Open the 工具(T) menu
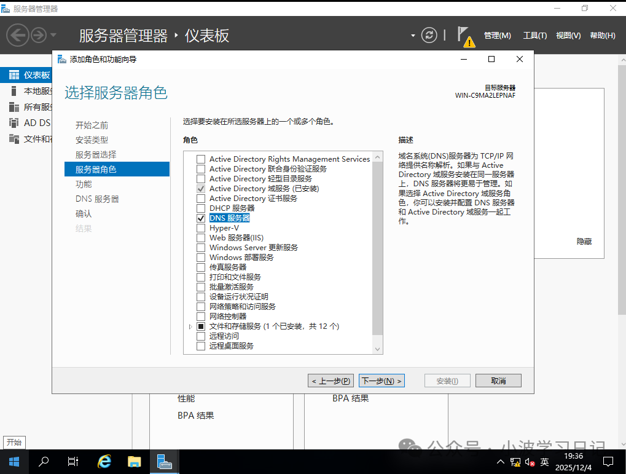626x474 pixels. (534, 35)
